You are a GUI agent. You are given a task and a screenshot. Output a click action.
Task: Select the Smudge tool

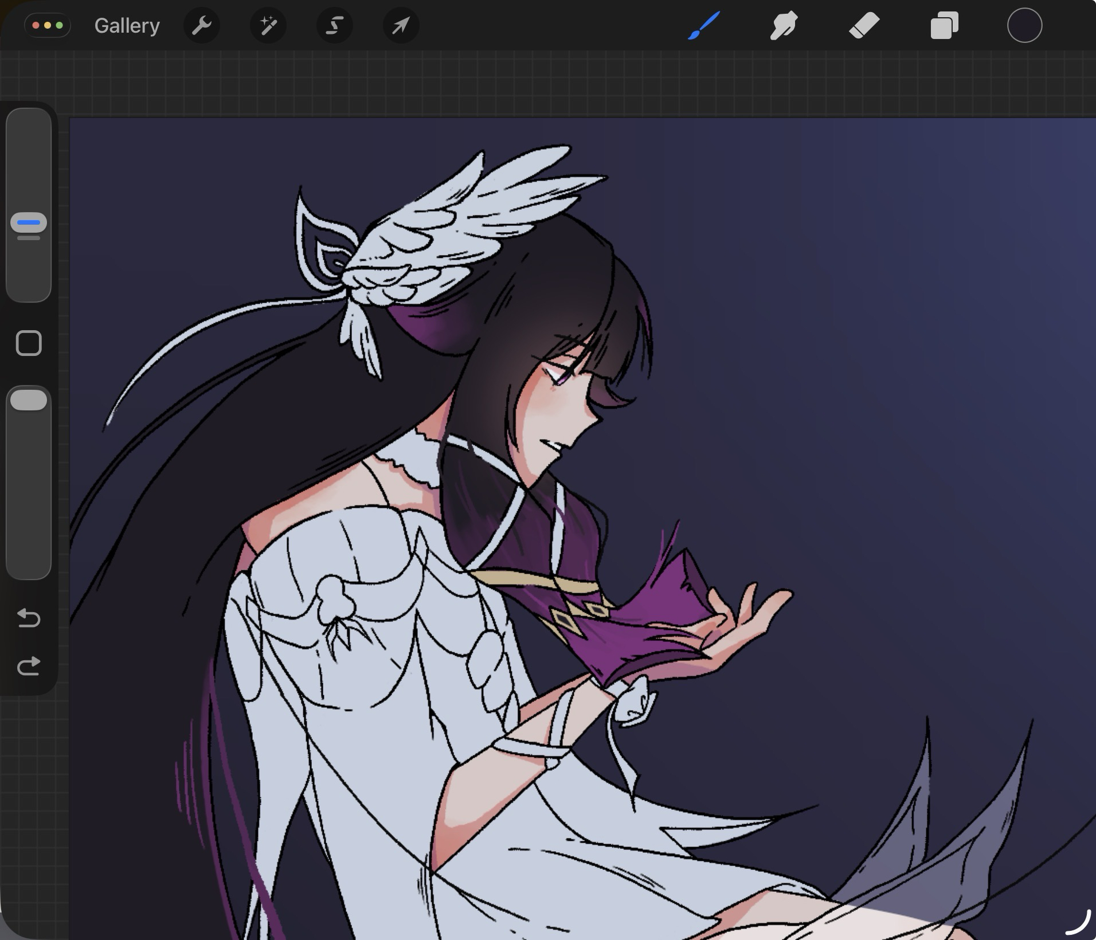point(784,26)
